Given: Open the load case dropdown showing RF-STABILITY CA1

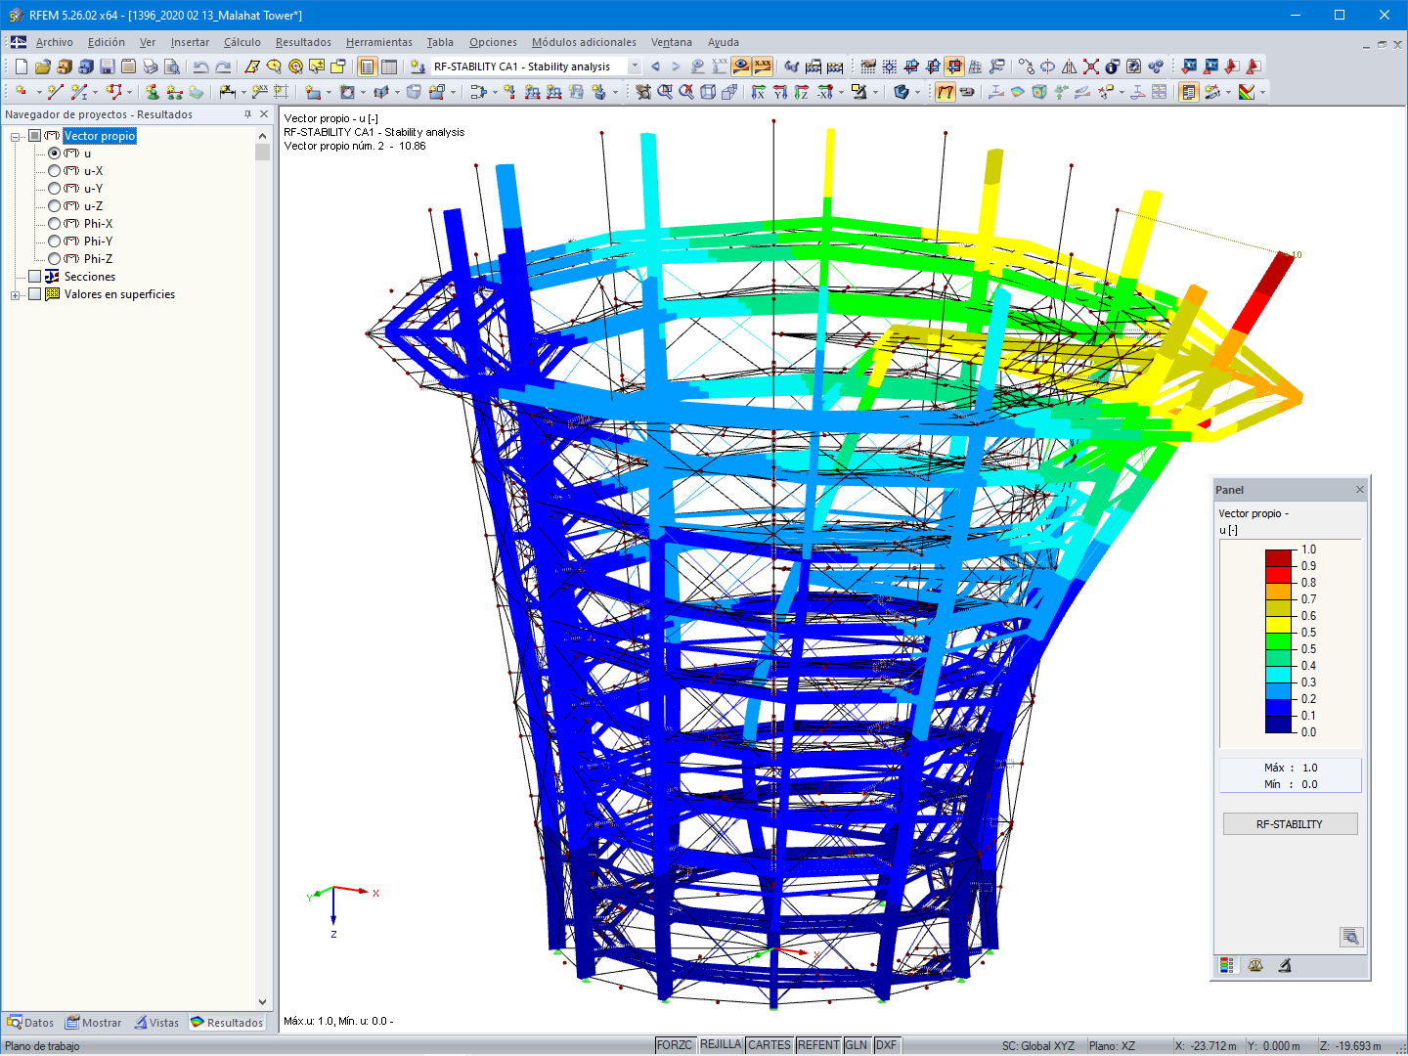Looking at the screenshot, I should coord(634,66).
